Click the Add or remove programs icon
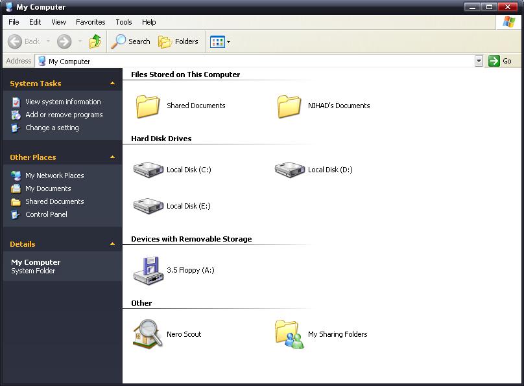The width and height of the screenshot is (524, 386). (16, 115)
